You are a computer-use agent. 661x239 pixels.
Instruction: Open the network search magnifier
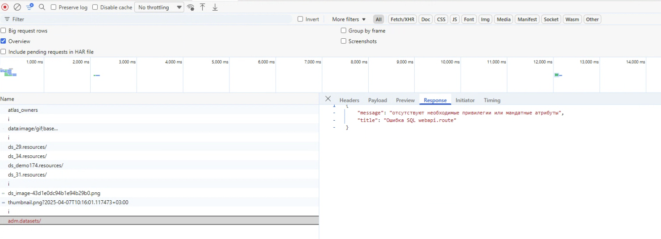42,7
